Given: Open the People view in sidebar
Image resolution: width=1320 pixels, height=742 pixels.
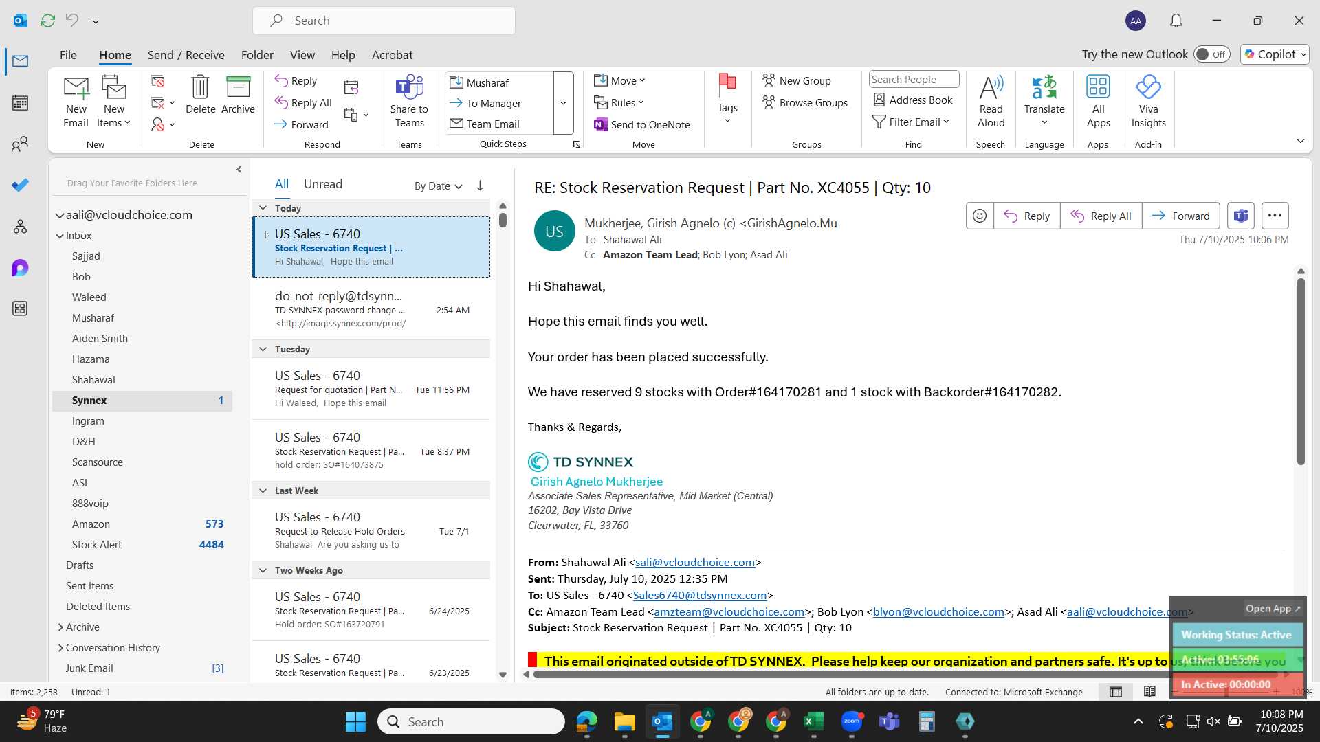Looking at the screenshot, I should 20,144.
